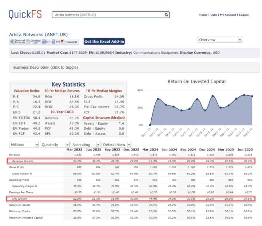Click the P/E value 54.6
The image size is (262, 226).
pos(36,96)
